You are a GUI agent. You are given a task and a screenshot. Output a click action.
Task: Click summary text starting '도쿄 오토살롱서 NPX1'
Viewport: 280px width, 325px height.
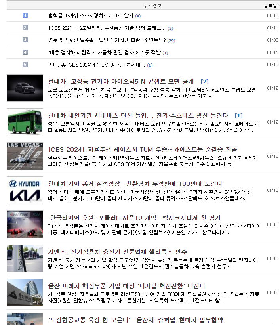pos(152,93)
